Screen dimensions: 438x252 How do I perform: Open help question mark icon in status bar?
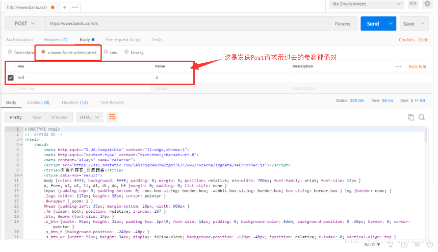tap(429, 245)
